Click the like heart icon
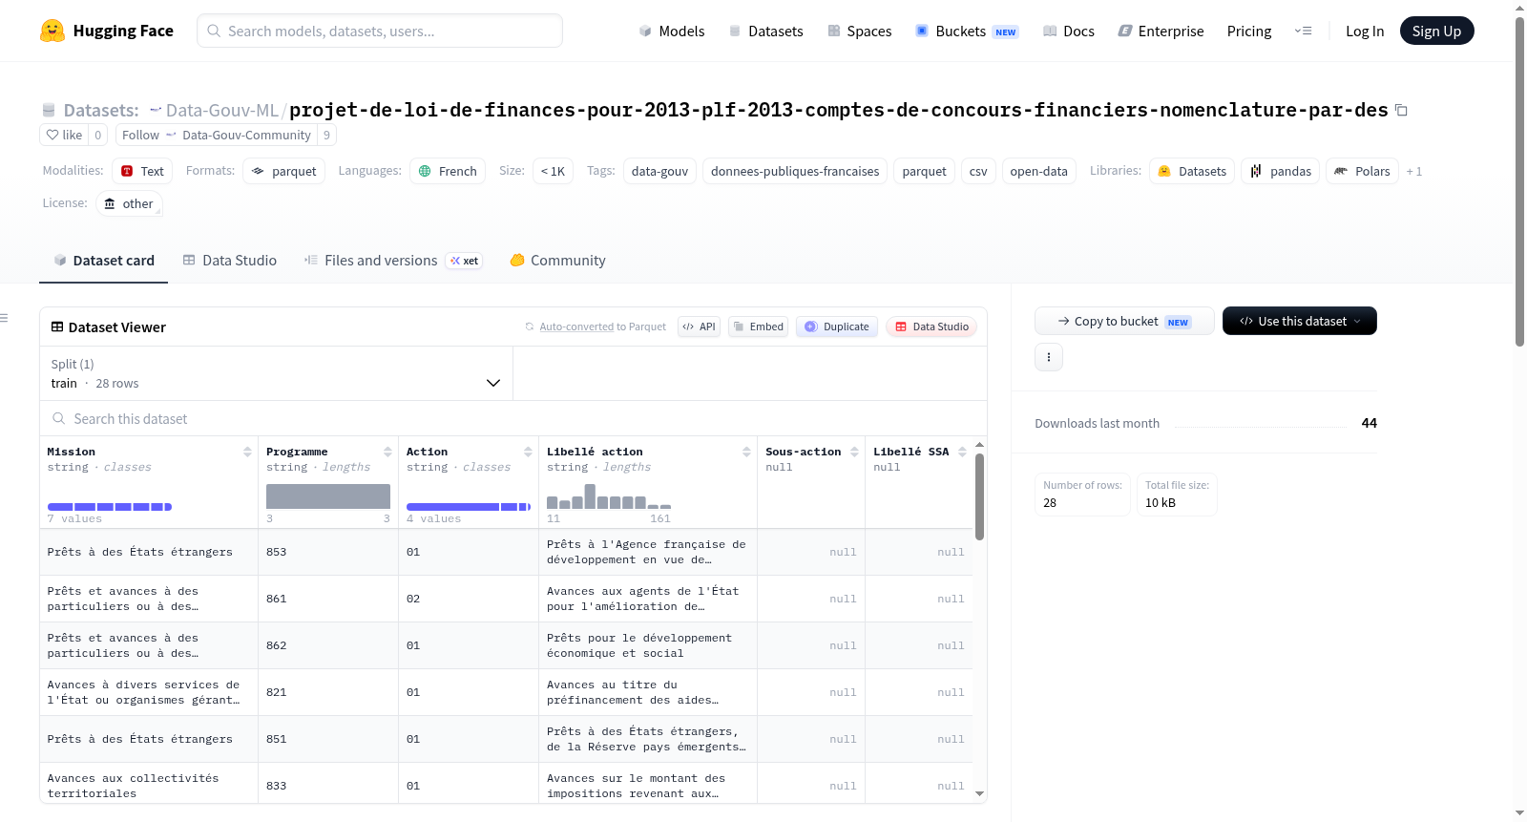This screenshot has height=822, width=1527. pyautogui.click(x=52, y=135)
